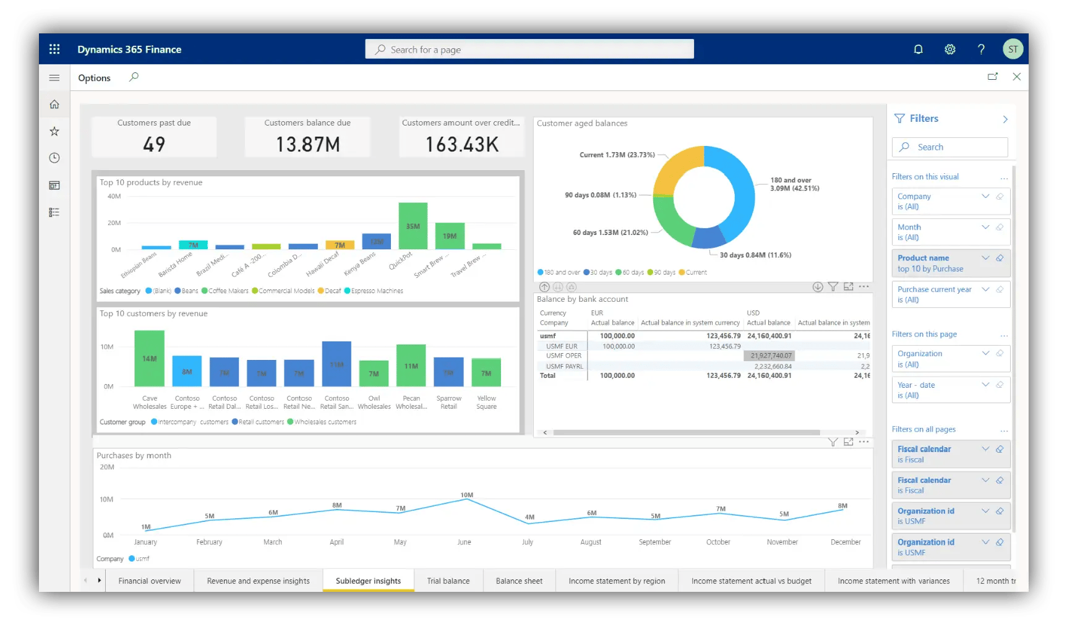Expand the Month filter dropdown
Screen dimensions: 1067x624
985,227
